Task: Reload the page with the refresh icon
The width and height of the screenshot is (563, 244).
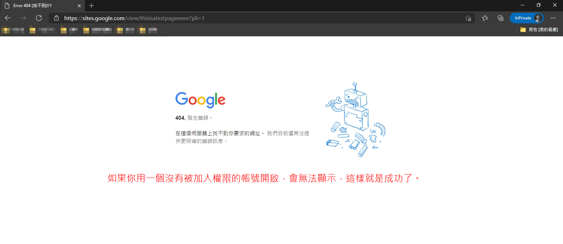Action: point(39,18)
